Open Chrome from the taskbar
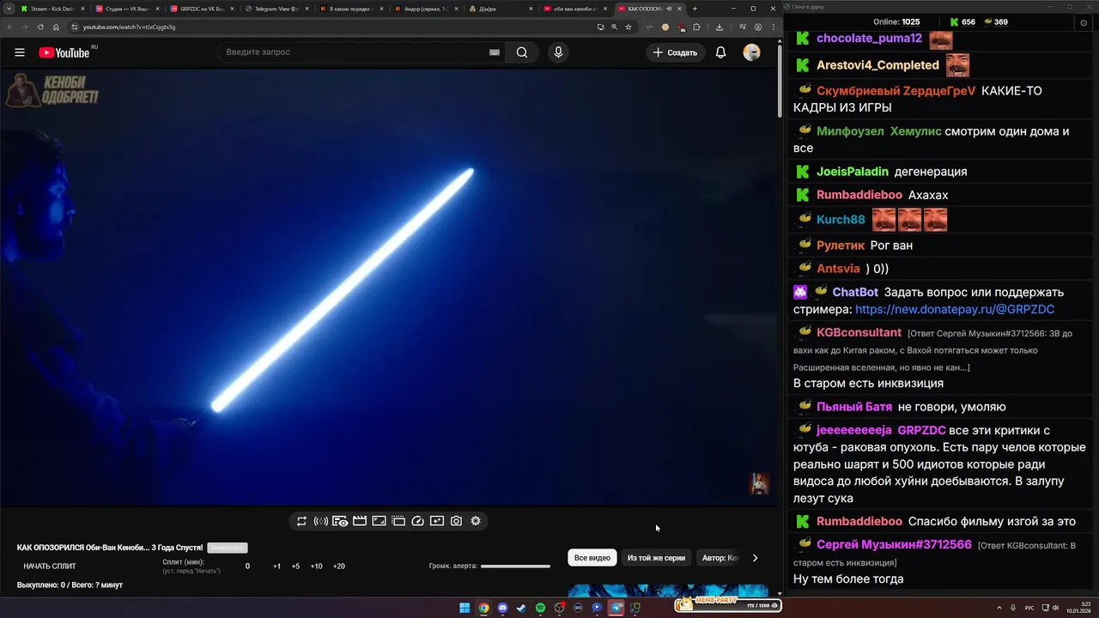 [483, 608]
